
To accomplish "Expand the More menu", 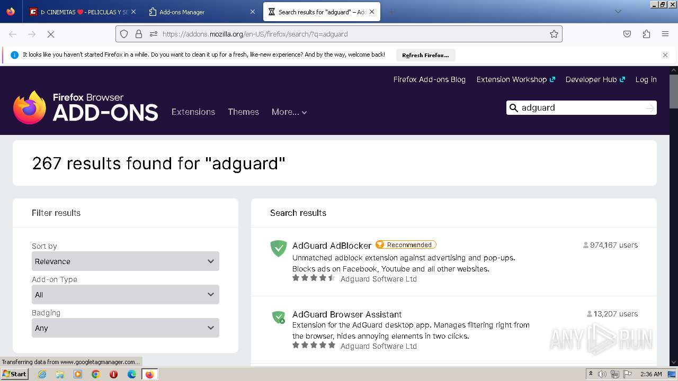I will (x=289, y=112).
